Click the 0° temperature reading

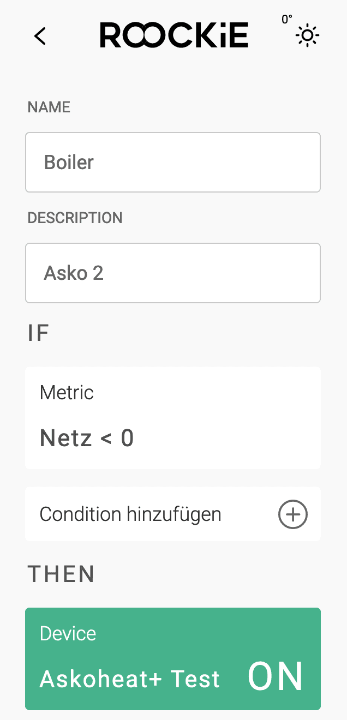pos(286,20)
